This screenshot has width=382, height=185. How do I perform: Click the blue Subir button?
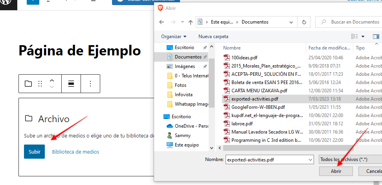coord(34,152)
